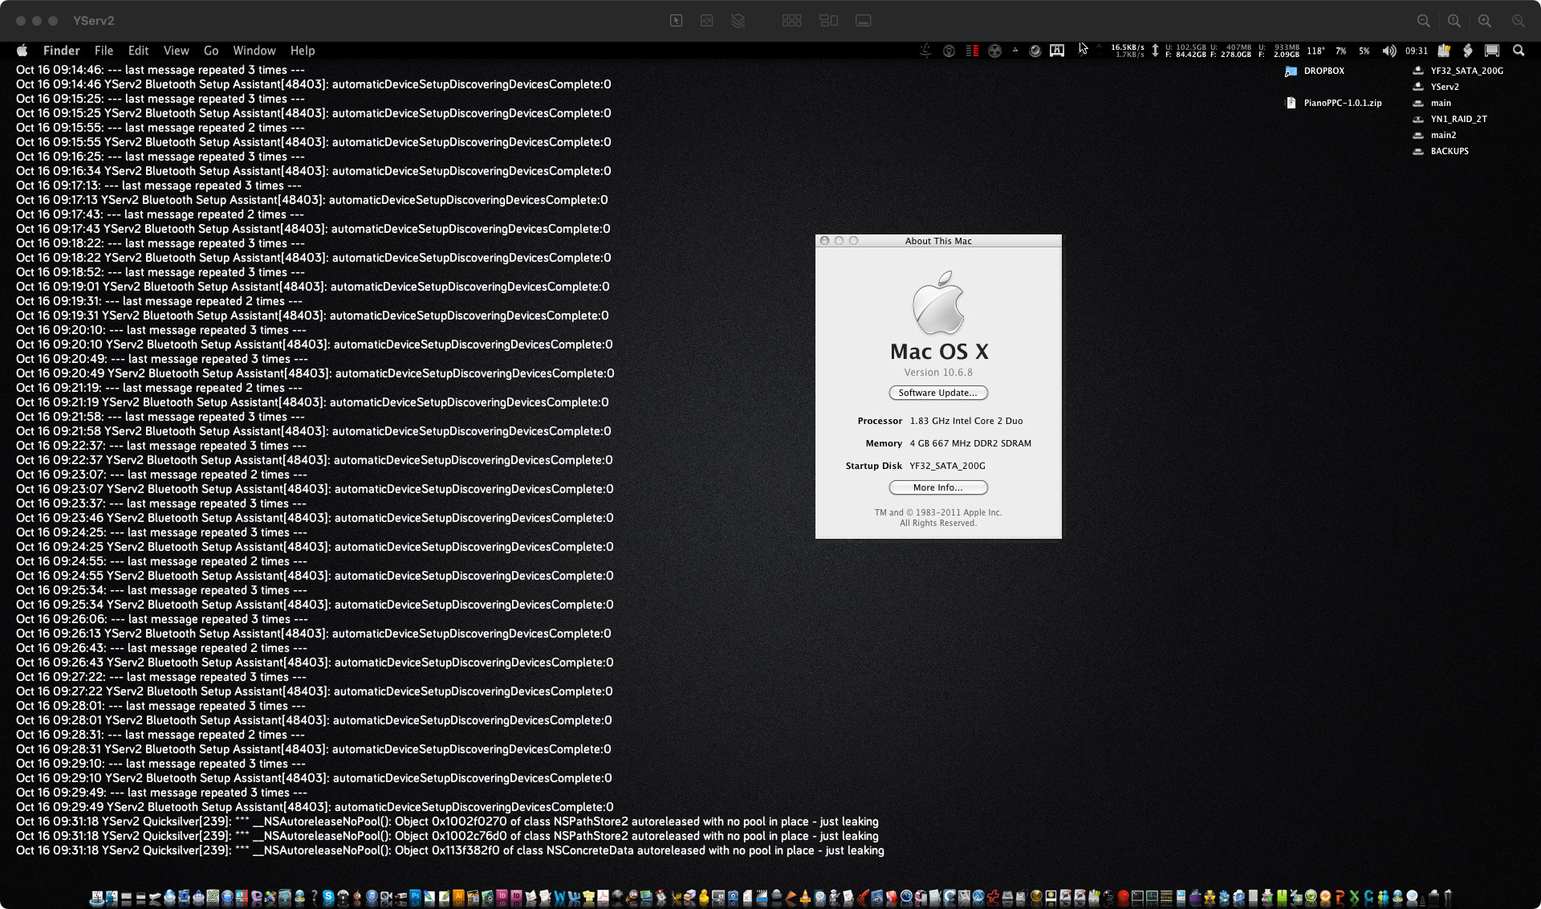Open the Finder File menu
1541x909 pixels.
coord(104,51)
